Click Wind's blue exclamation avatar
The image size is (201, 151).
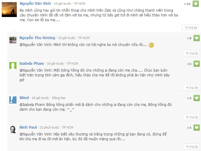coord(13,100)
